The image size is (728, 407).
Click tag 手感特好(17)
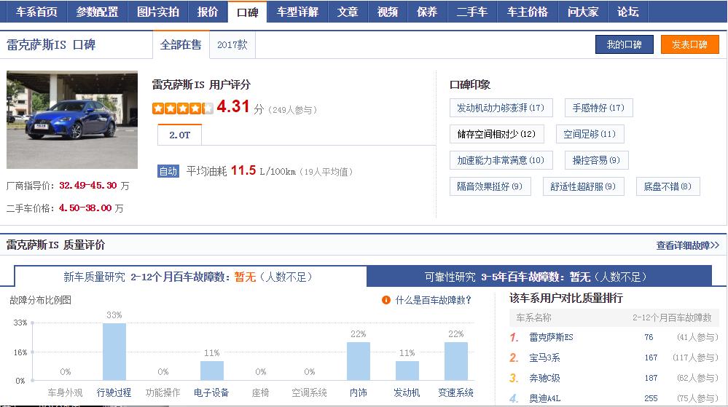598,108
